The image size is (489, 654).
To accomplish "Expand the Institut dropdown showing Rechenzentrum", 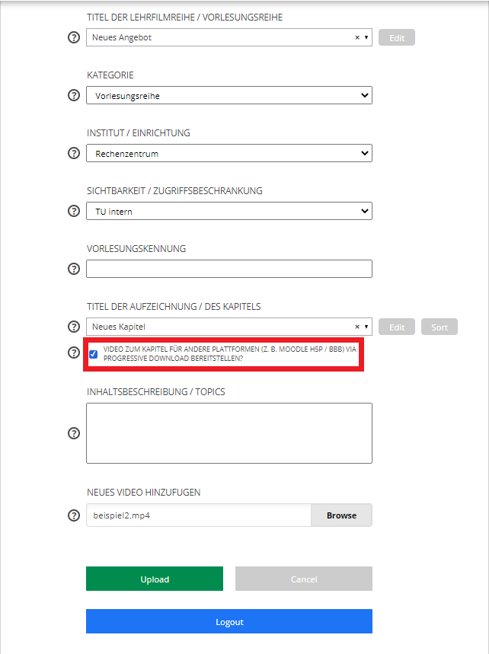I will [x=229, y=154].
